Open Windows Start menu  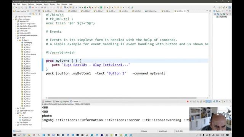pyautogui.click(x=14, y=135)
